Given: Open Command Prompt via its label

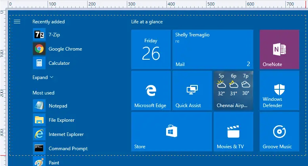Looking at the screenshot, I should (x=68, y=149).
